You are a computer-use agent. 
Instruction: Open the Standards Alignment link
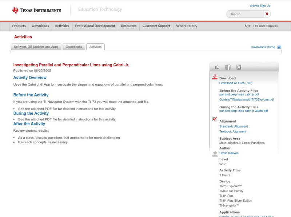point(234,126)
